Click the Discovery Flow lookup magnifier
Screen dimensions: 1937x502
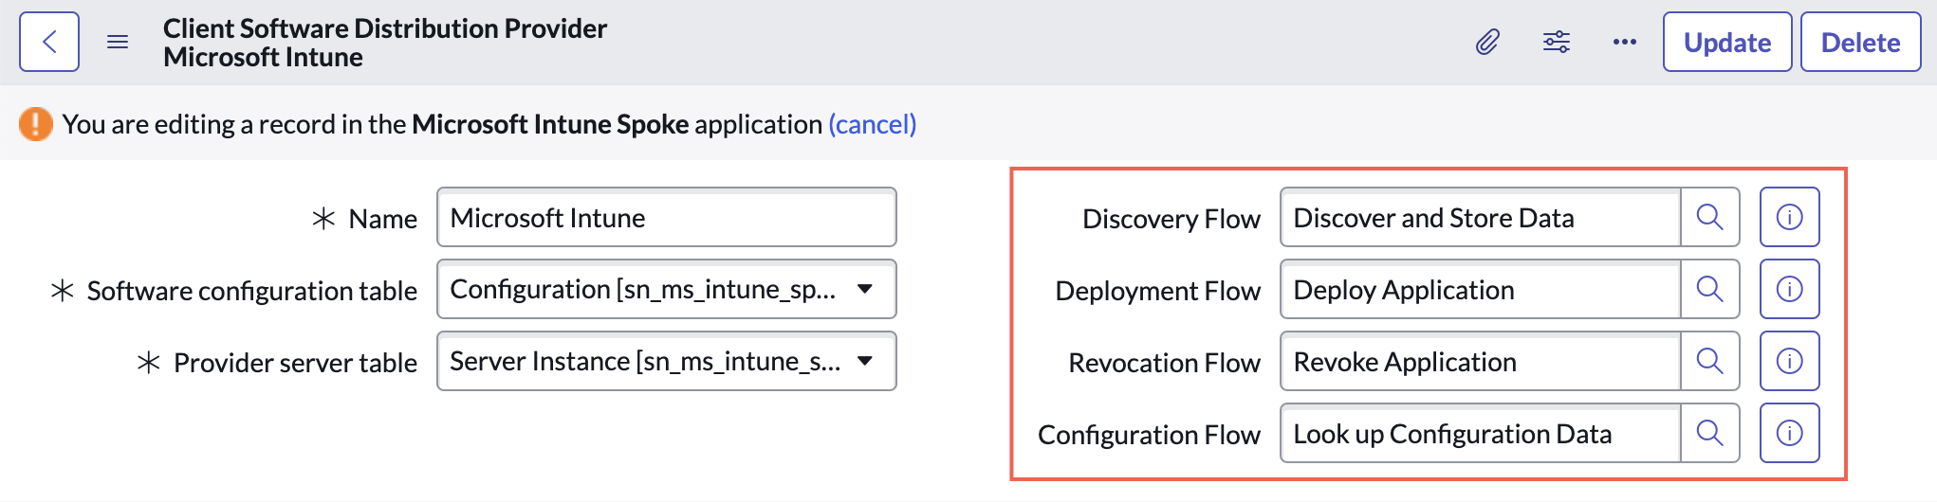point(1710,218)
